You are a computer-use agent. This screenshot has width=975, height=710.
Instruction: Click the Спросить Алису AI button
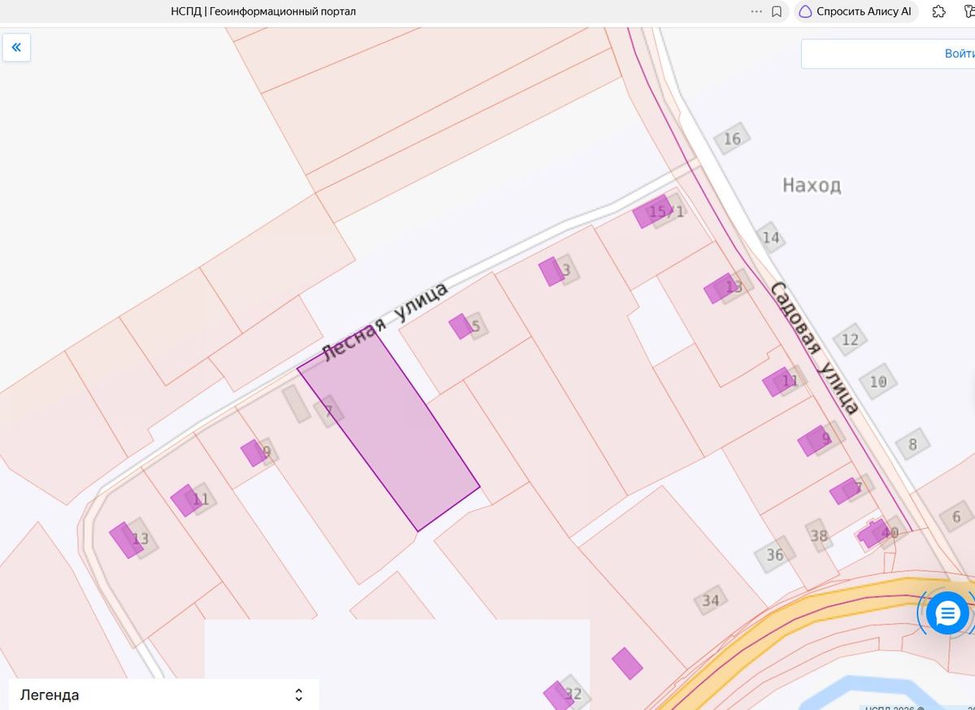click(x=856, y=11)
